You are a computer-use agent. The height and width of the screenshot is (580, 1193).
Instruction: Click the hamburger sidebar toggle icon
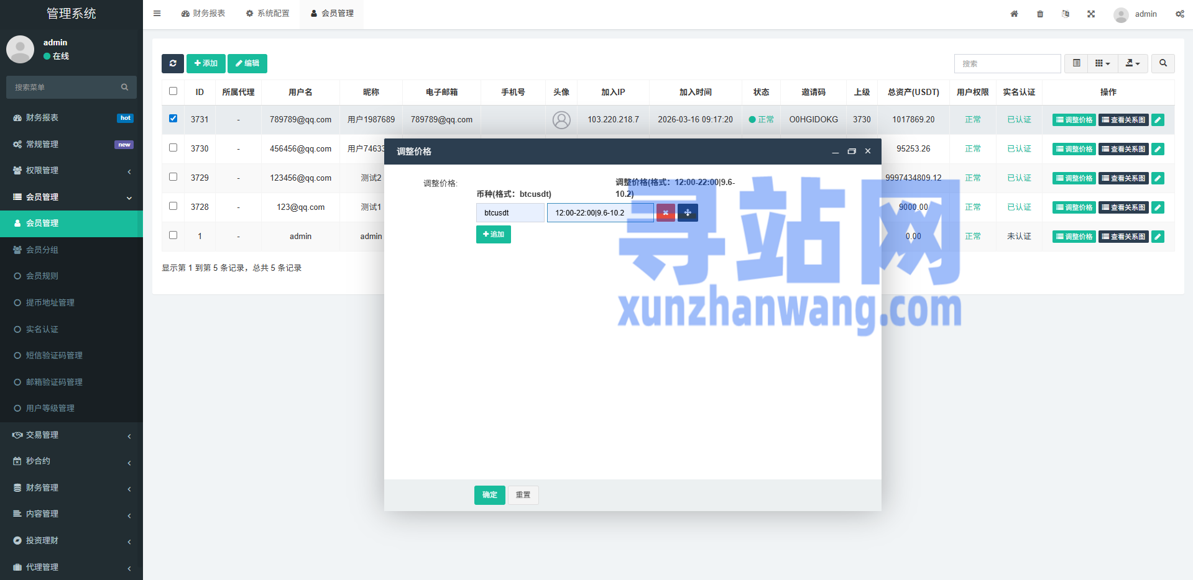coord(157,14)
